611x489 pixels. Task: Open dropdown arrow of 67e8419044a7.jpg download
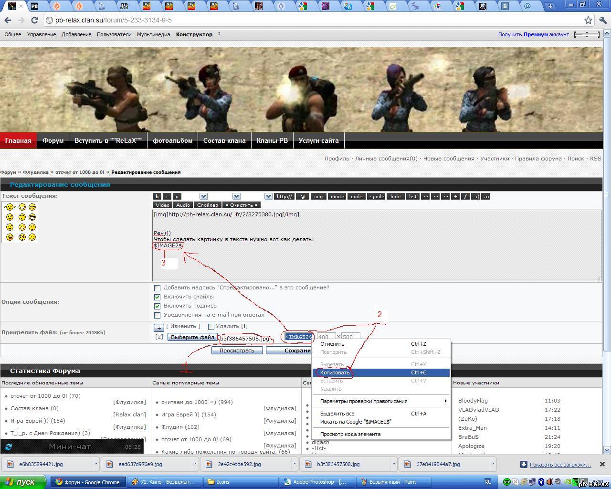pyautogui.click(x=493, y=464)
